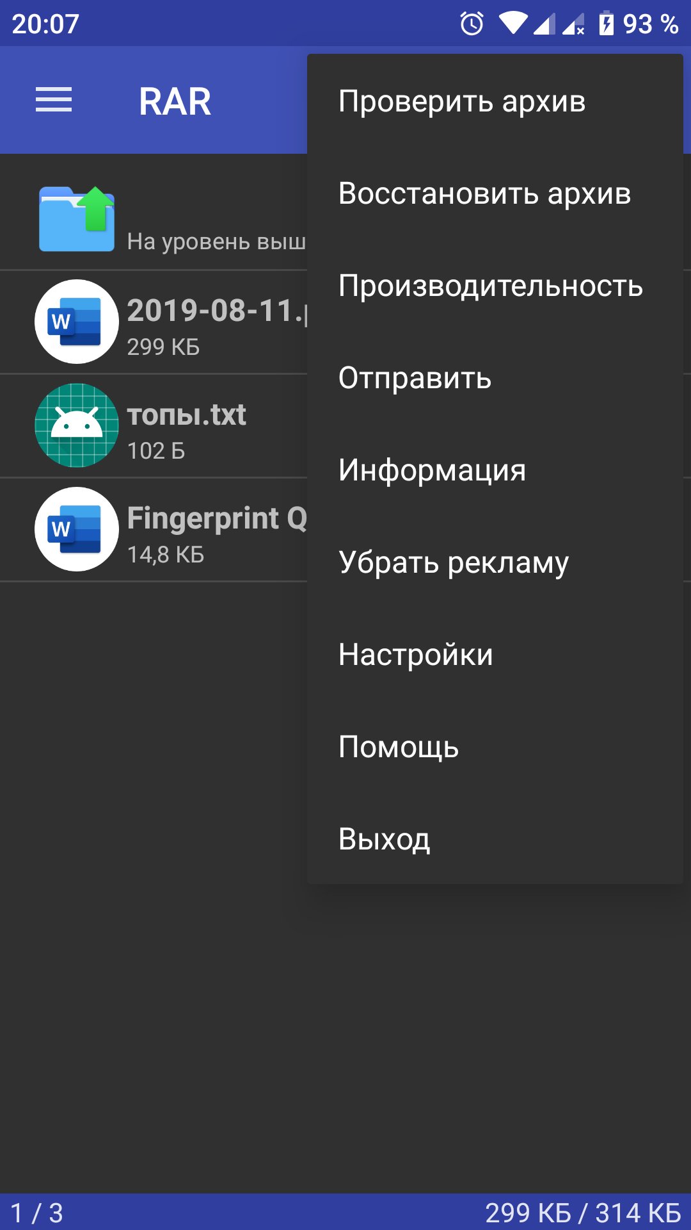Tap the Wi-Fi status bar icon

point(513,24)
